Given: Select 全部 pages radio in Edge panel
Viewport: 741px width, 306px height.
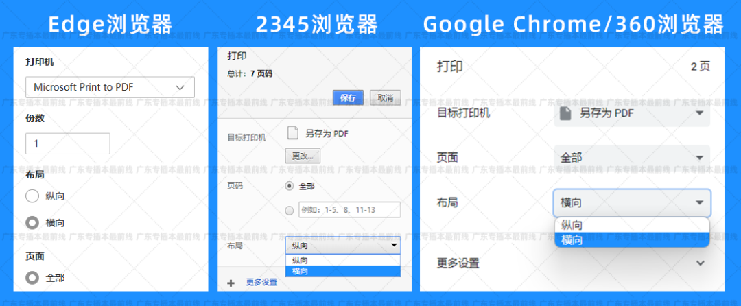Looking at the screenshot, I should click(32, 278).
